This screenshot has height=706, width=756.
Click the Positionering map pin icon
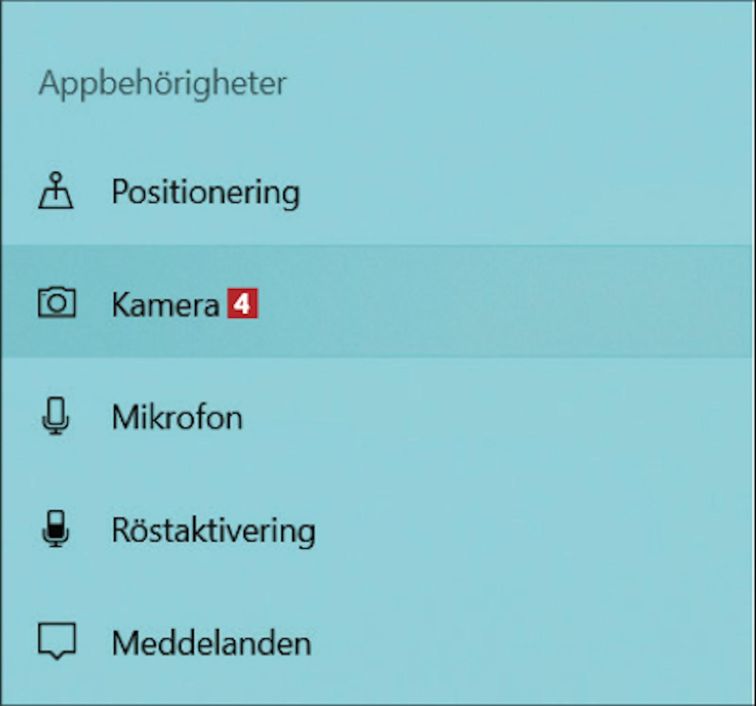[x=56, y=192]
